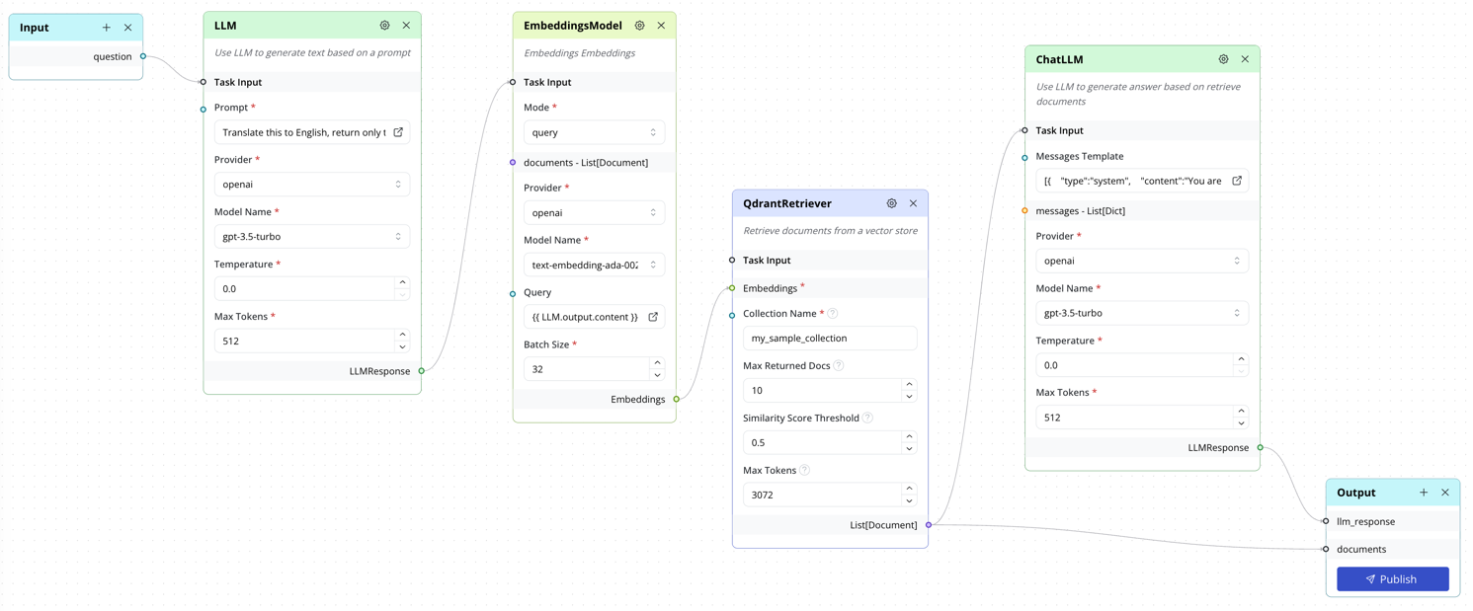This screenshot has height=611, width=1473.
Task: Click the 'Retrieve documents from a vector store' description
Action: 830,231
